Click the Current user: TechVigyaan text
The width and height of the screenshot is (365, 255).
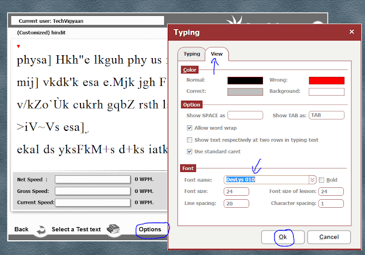click(51, 21)
